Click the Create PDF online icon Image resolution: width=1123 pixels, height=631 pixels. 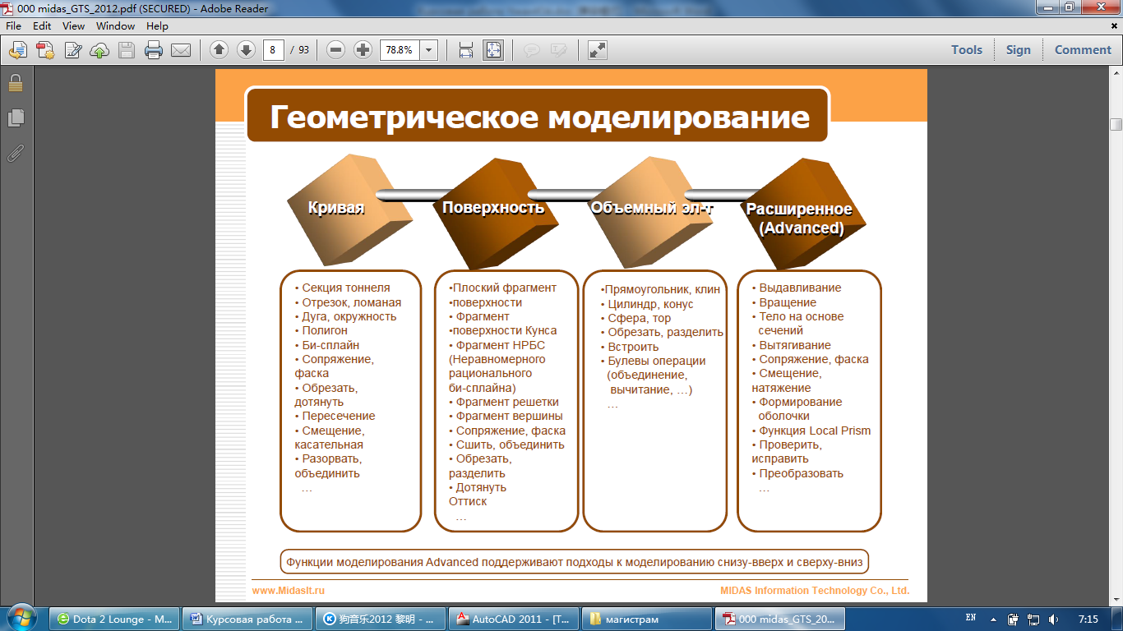tap(45, 50)
